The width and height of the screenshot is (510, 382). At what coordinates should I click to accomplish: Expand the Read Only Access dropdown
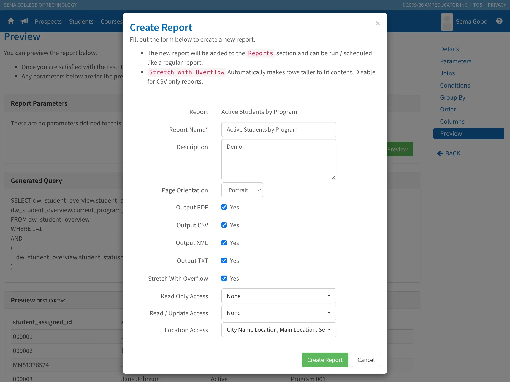click(279, 296)
